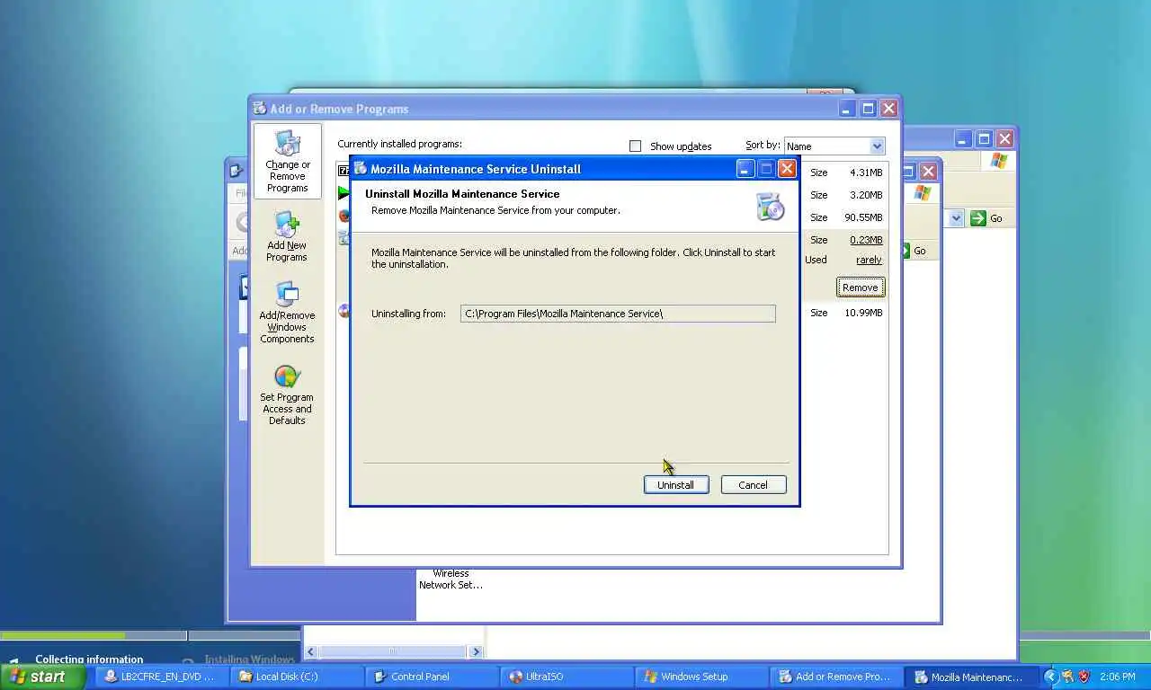Click the Uninstall button
This screenshot has height=690, width=1151.
(675, 485)
